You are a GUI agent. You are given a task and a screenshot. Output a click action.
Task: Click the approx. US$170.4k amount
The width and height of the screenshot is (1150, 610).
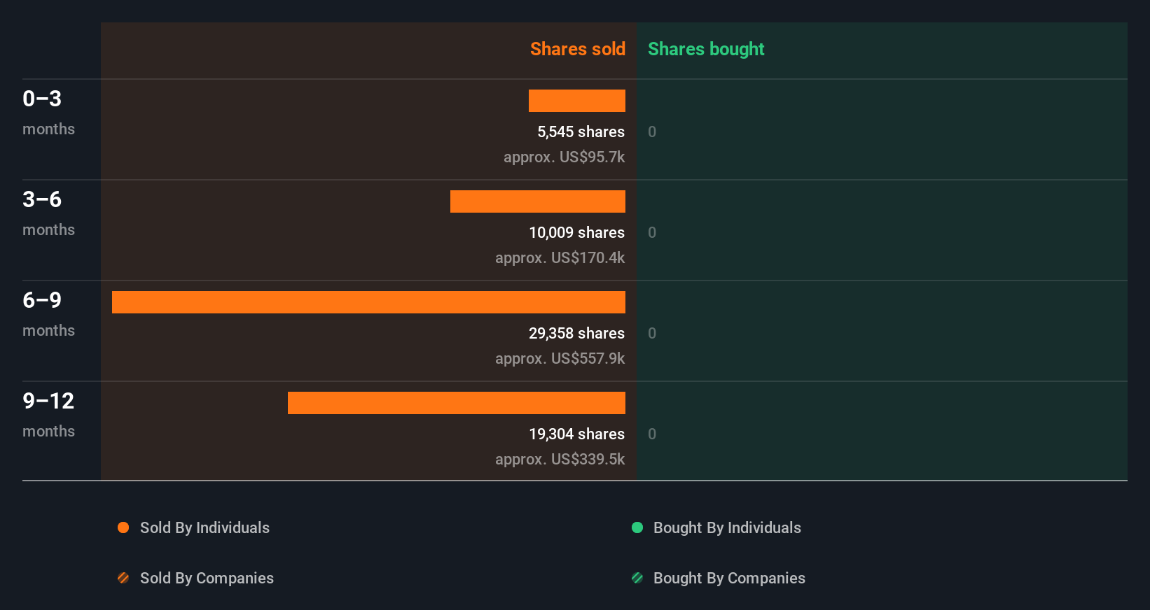tap(560, 257)
